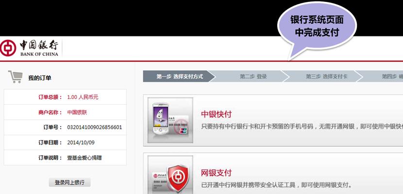This screenshot has width=403, height=194.
Task: Click the 订单号 label
Action: 53,127
